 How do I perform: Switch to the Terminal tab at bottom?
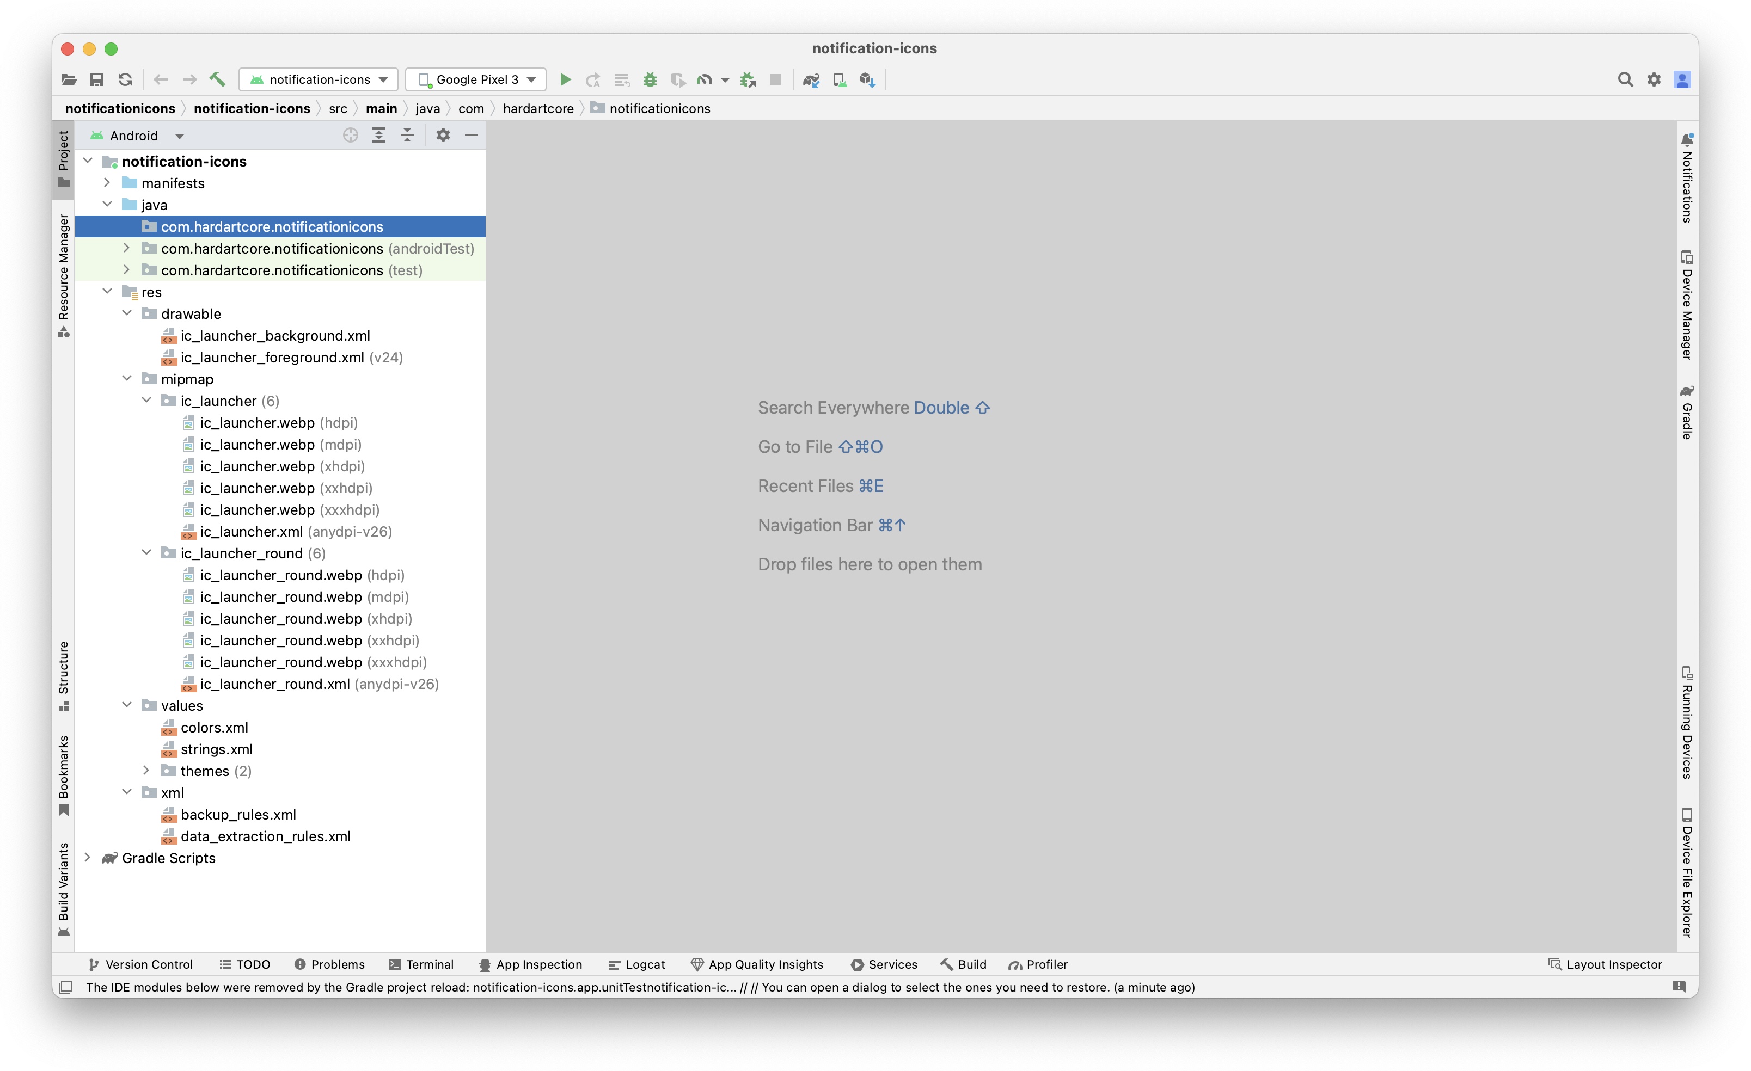423,964
